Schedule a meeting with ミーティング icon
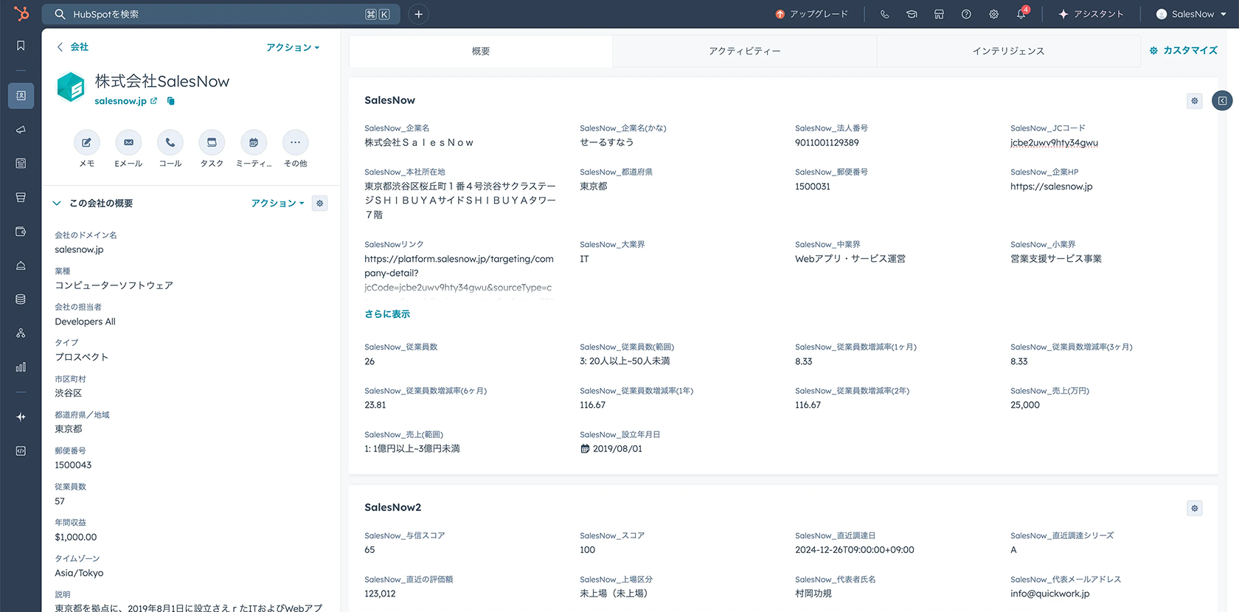The image size is (1239, 612). (254, 142)
